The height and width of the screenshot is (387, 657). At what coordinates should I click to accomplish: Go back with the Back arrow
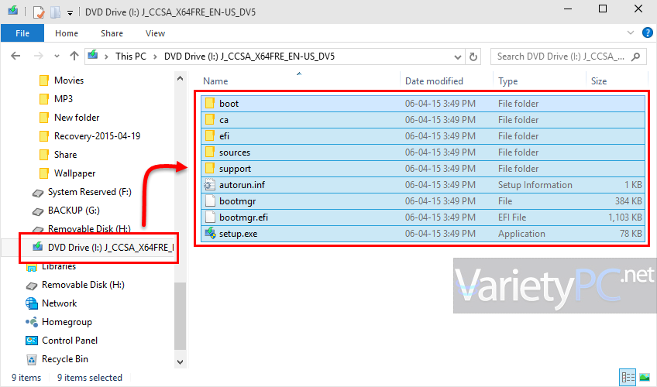pos(15,56)
